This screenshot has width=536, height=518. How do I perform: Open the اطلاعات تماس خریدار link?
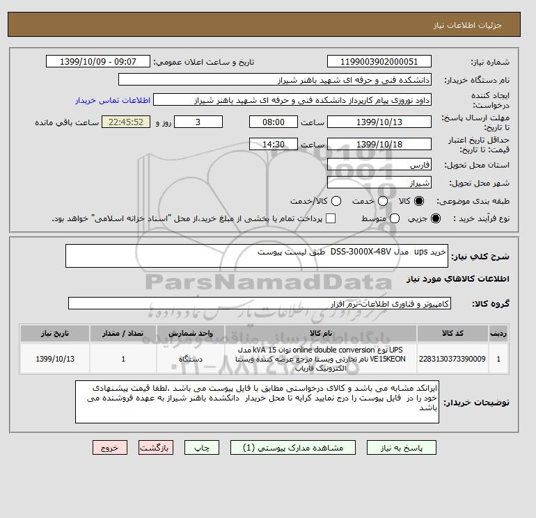[113, 100]
